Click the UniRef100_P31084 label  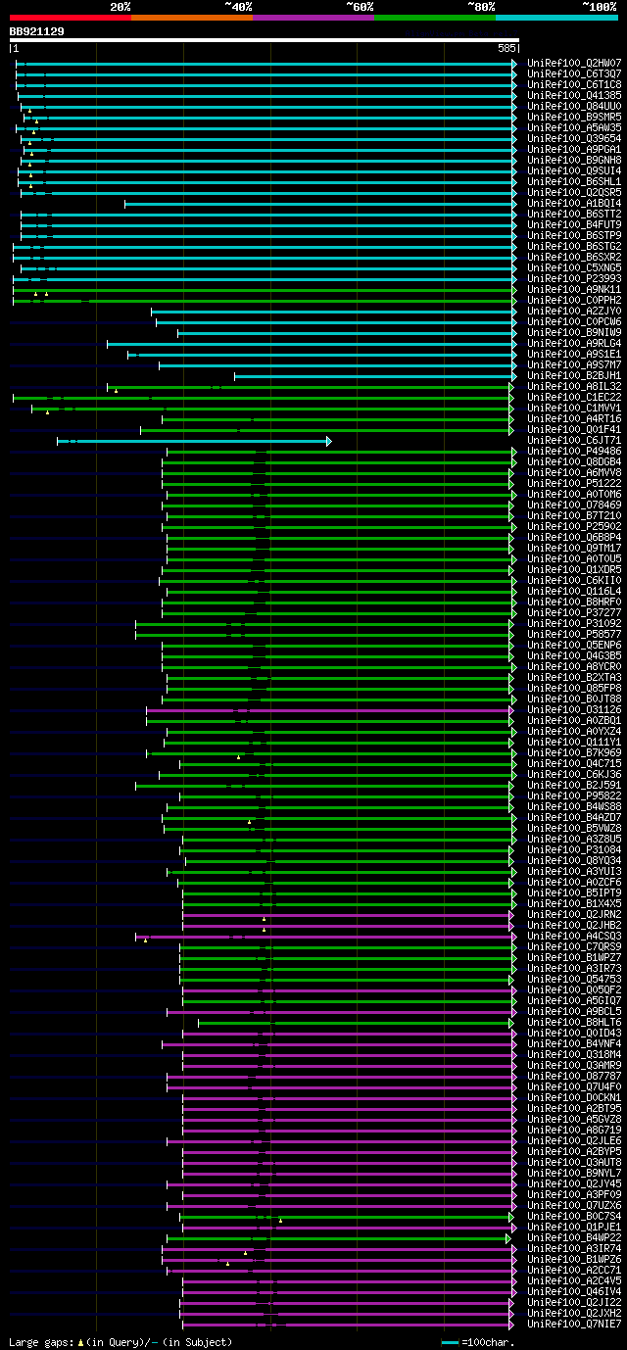point(574,849)
